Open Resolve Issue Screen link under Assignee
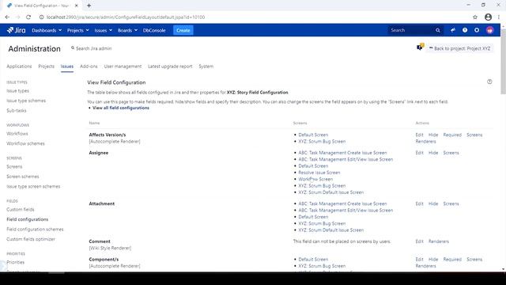This screenshot has height=285, width=506. 319,173
